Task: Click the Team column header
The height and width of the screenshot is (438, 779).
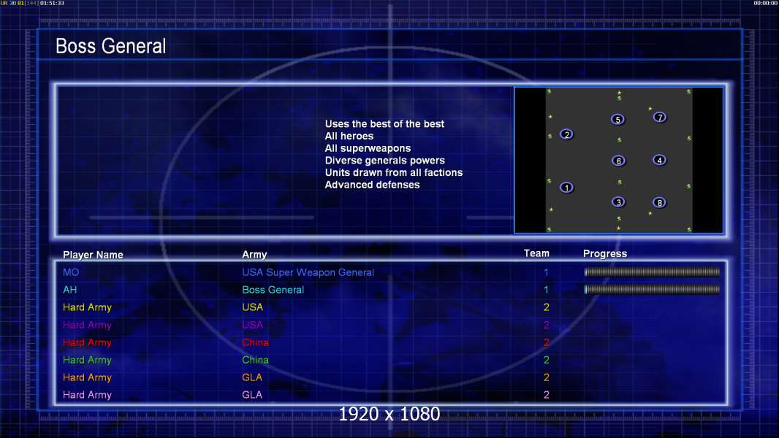Action: [536, 253]
